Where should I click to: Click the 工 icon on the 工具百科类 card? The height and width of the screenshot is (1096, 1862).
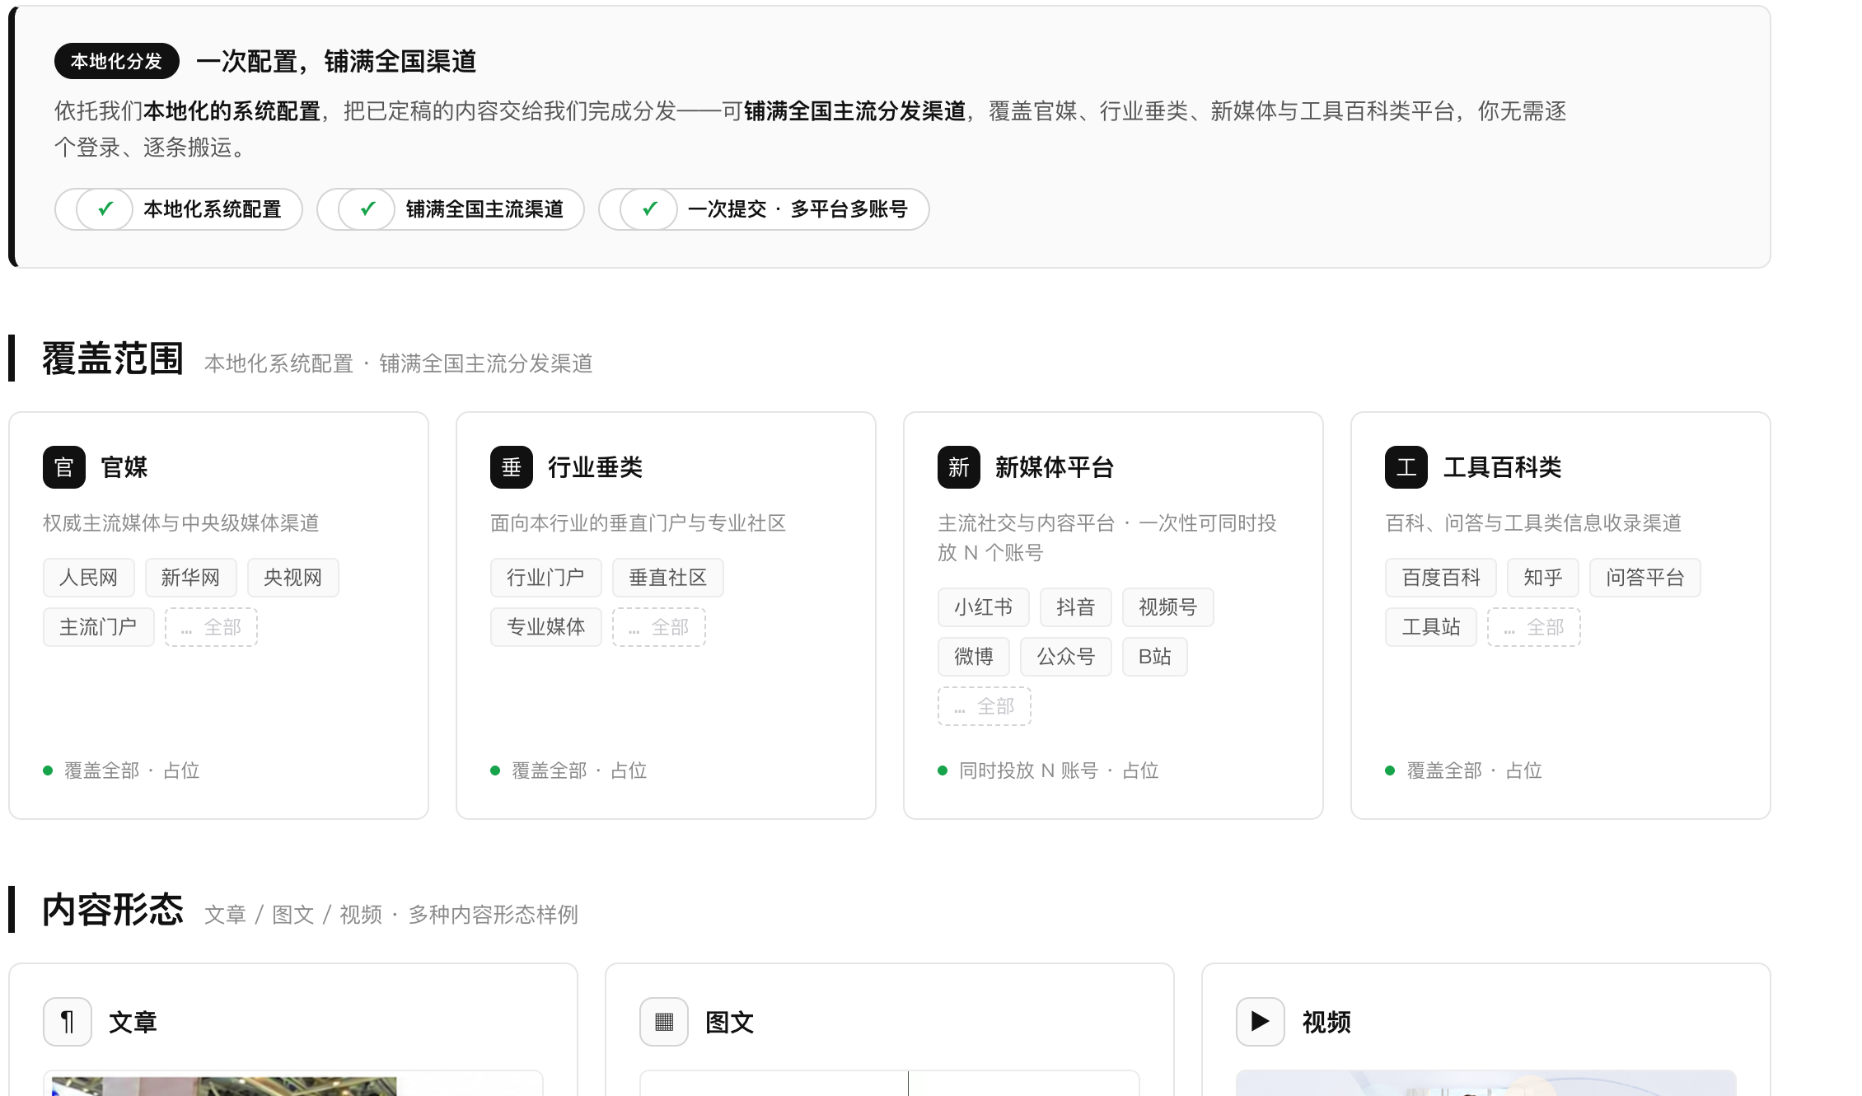[x=1406, y=467]
